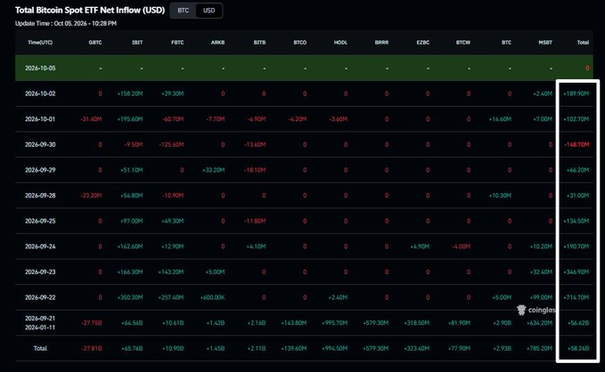Click the 2026-09-29 date cell
Image resolution: width=605 pixels, height=372 pixels.
point(40,170)
